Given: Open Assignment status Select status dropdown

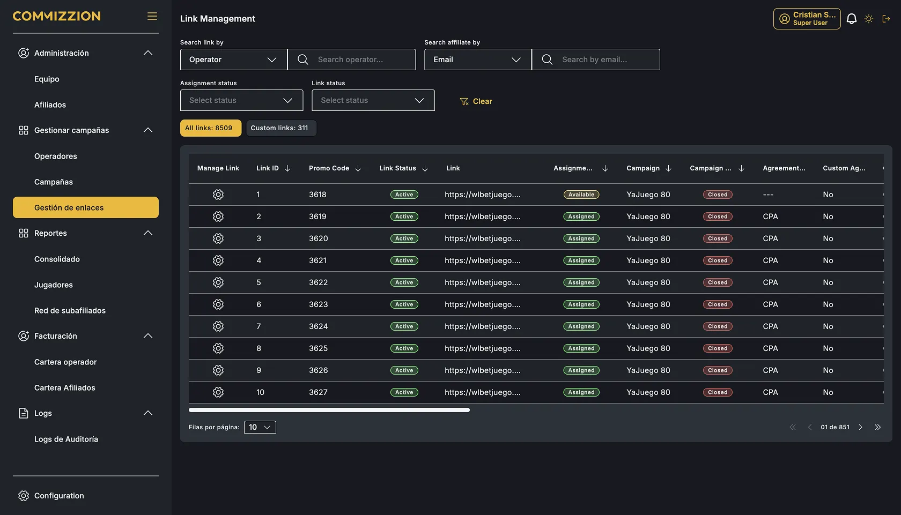Looking at the screenshot, I should (x=241, y=100).
